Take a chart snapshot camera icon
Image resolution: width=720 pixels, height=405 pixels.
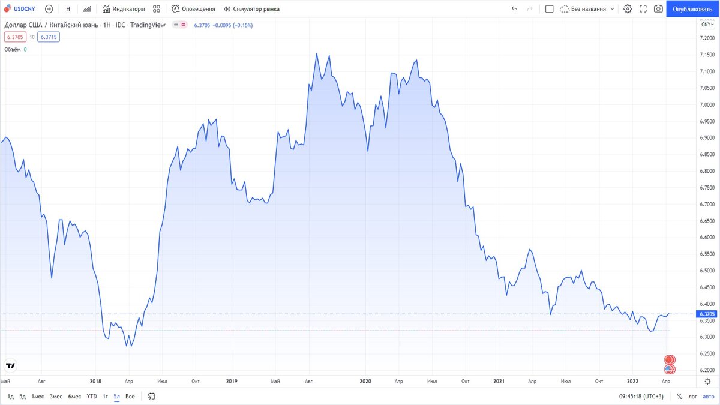(658, 9)
